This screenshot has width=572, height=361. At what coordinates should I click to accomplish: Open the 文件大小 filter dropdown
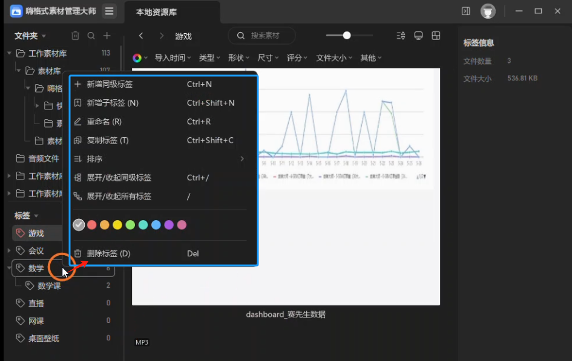coord(334,58)
